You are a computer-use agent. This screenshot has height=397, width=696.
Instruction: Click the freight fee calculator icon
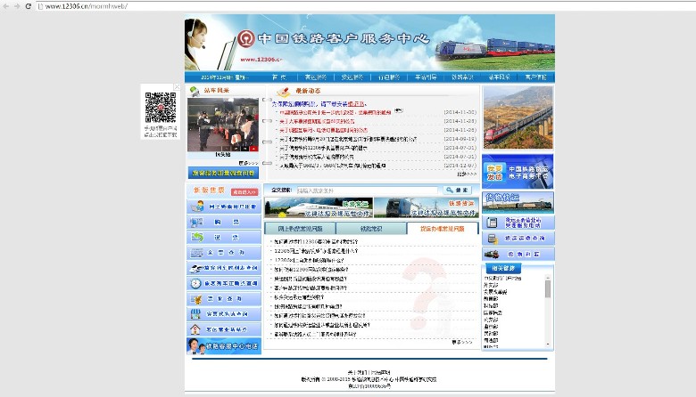click(492, 239)
